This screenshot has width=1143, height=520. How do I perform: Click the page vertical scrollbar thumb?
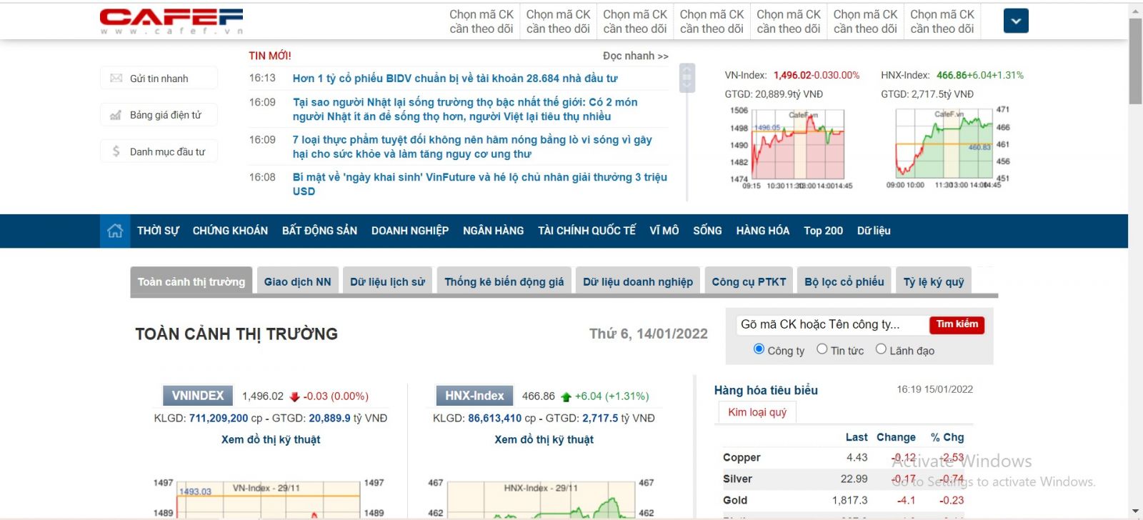click(1135, 61)
